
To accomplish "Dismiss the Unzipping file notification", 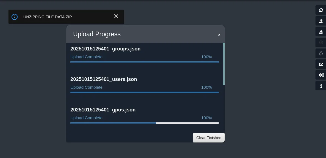I will click(x=116, y=16).
